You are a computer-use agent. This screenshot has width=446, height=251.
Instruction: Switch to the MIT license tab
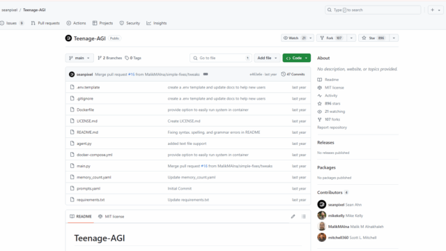(x=111, y=217)
